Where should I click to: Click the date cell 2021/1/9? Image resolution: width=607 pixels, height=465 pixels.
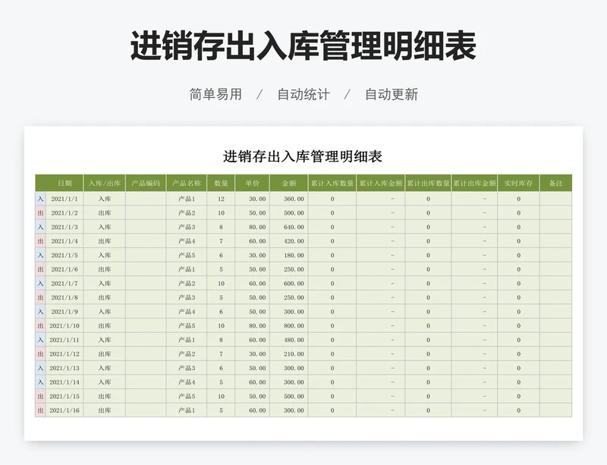click(x=64, y=312)
